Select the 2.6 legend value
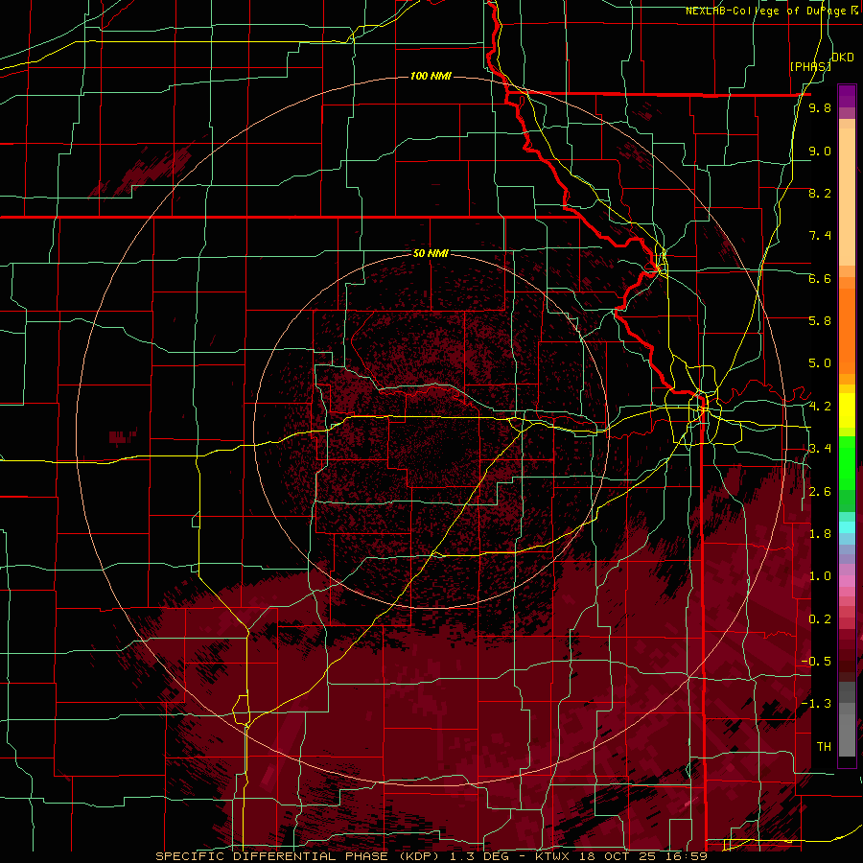The width and height of the screenshot is (863, 863). (820, 492)
